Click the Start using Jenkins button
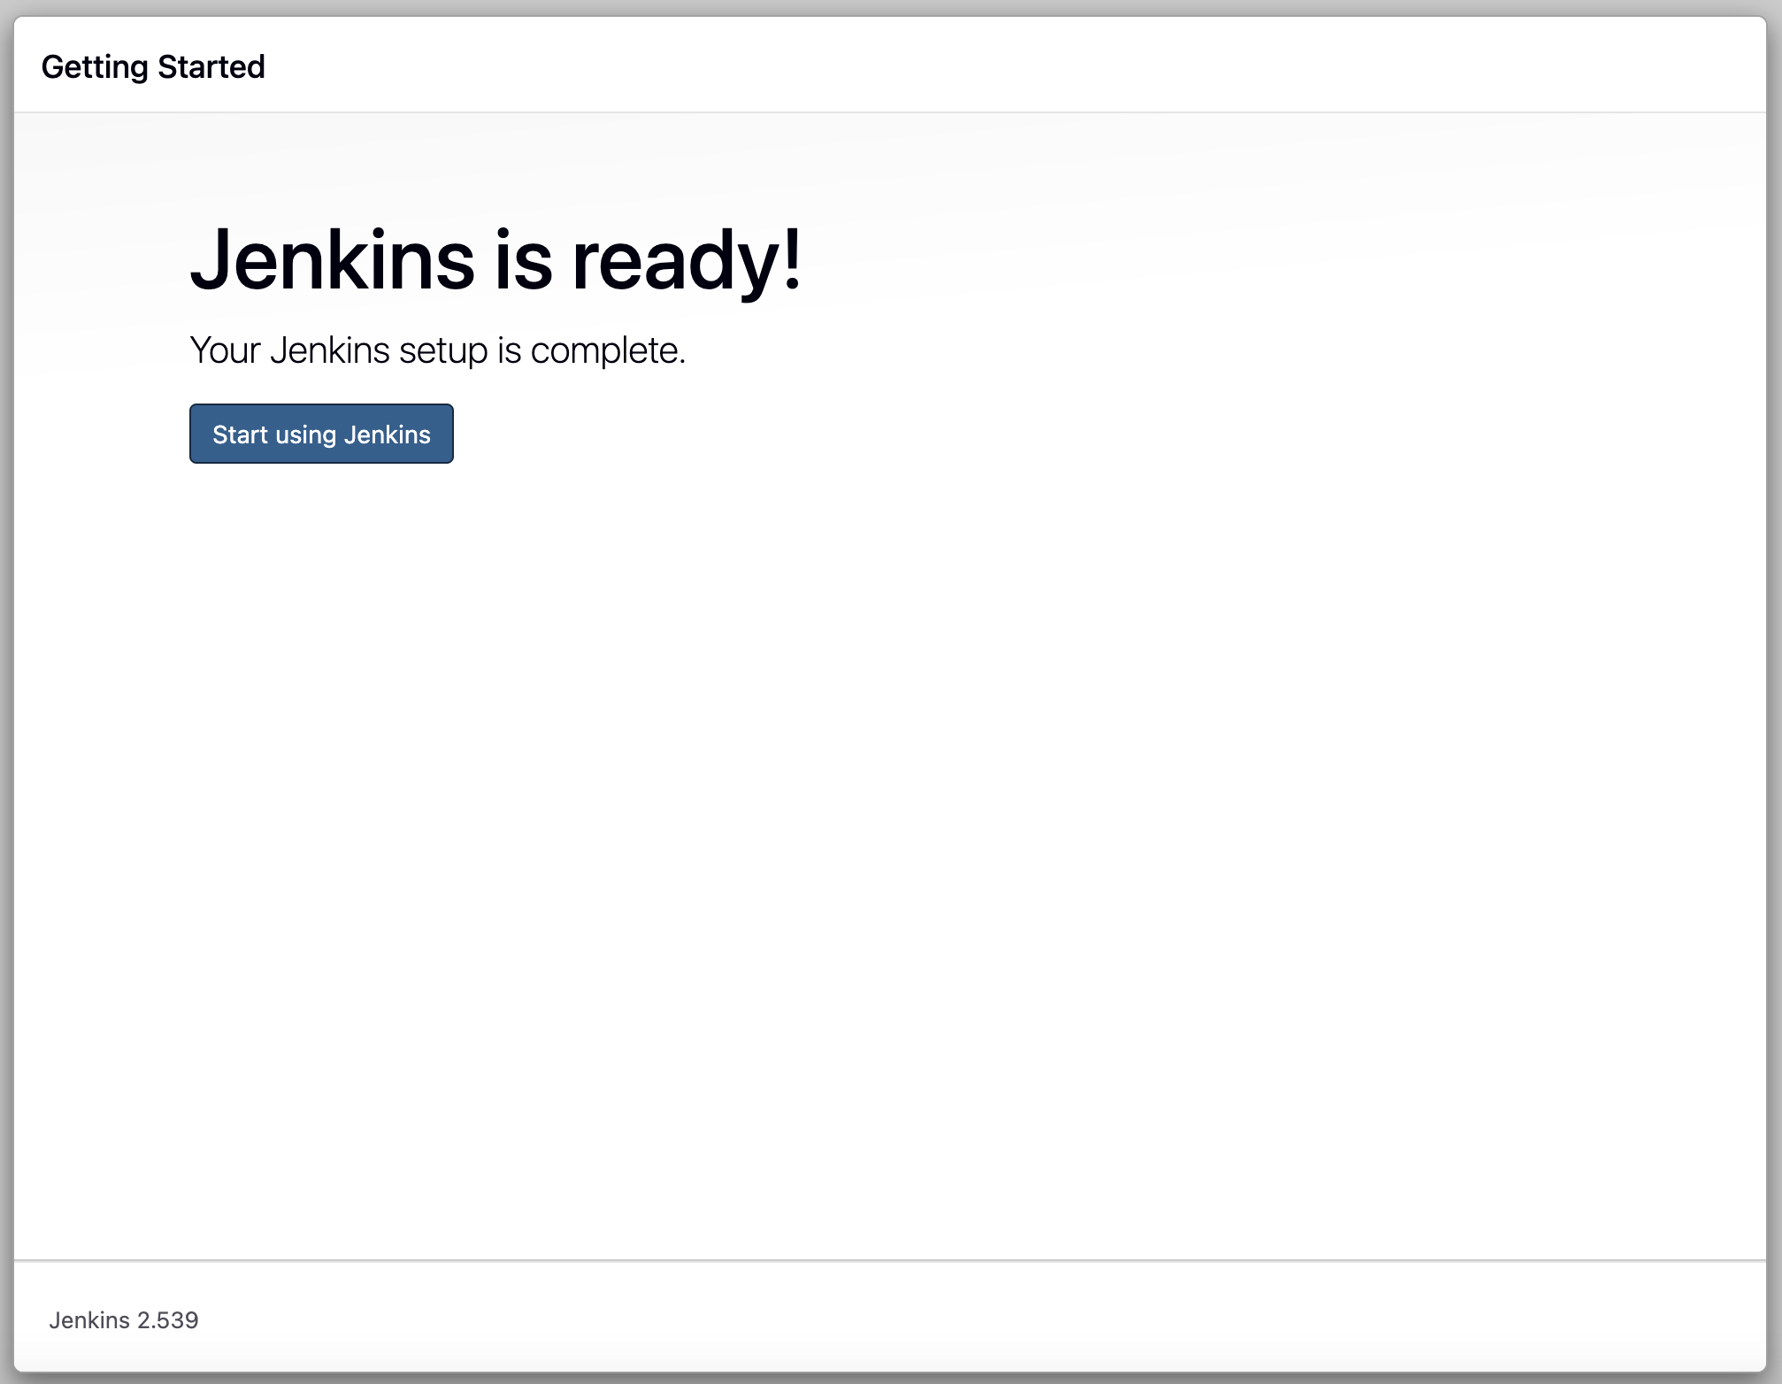 point(321,434)
